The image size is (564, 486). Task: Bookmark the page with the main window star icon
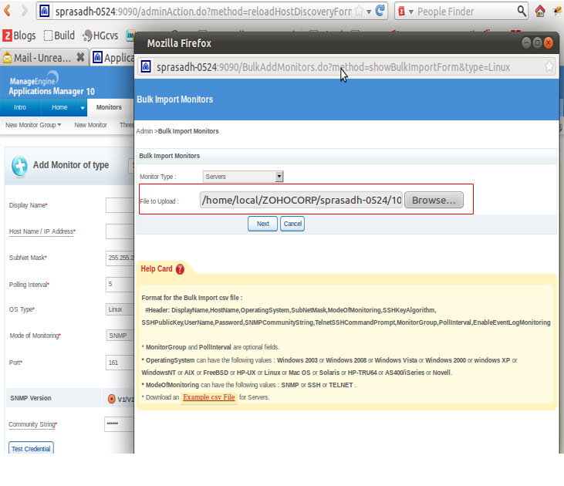point(359,11)
